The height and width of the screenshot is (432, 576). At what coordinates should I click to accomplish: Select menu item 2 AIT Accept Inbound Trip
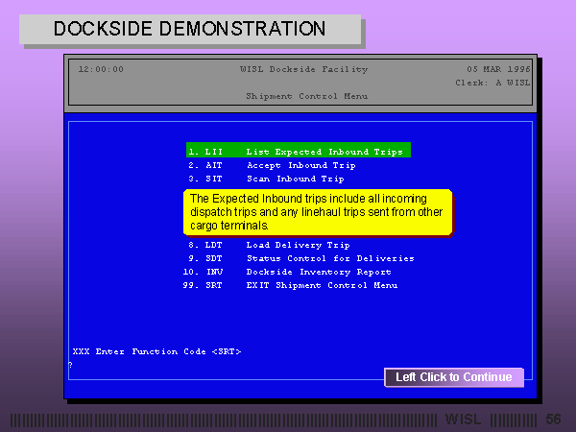click(272, 165)
